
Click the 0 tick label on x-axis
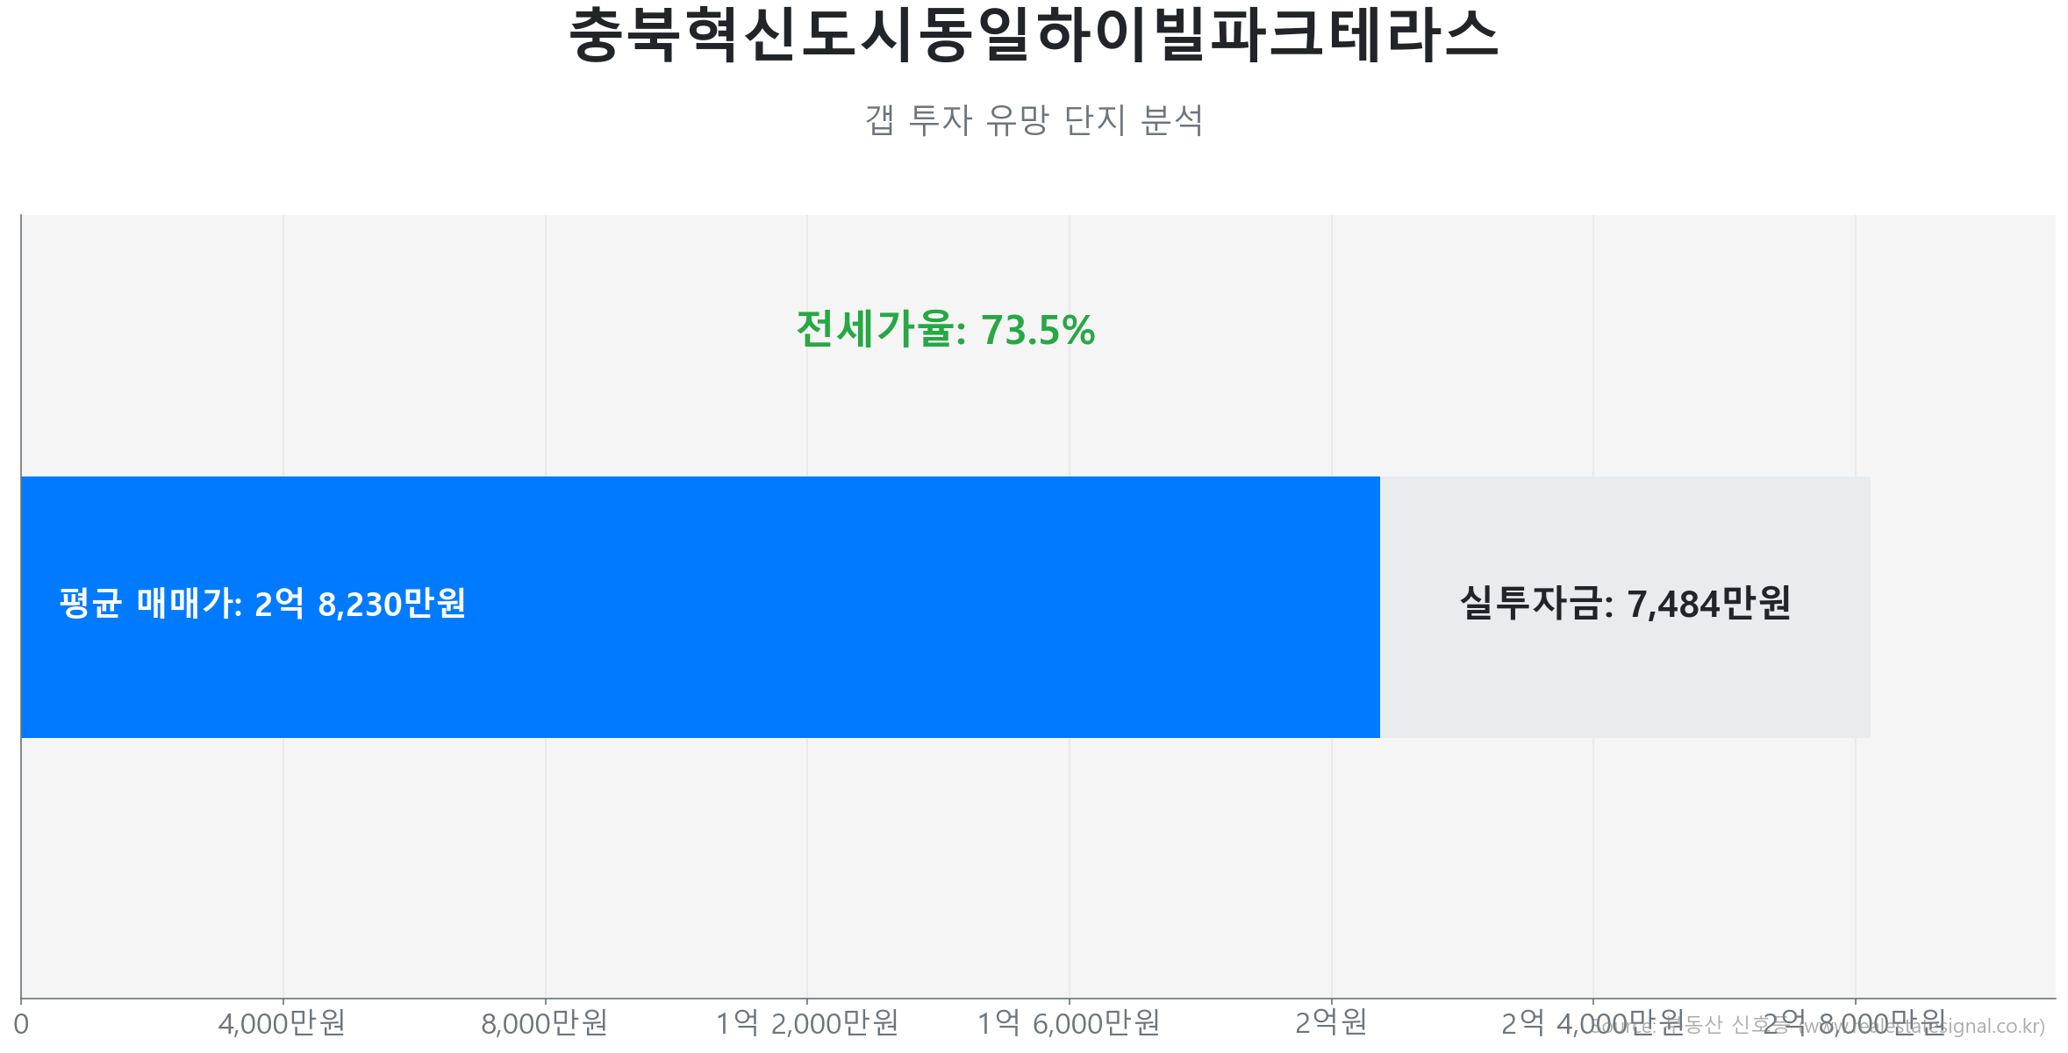click(21, 1024)
